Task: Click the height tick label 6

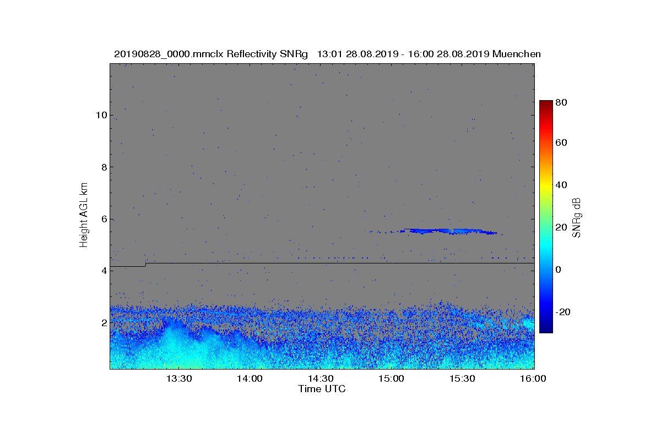Action: click(104, 219)
